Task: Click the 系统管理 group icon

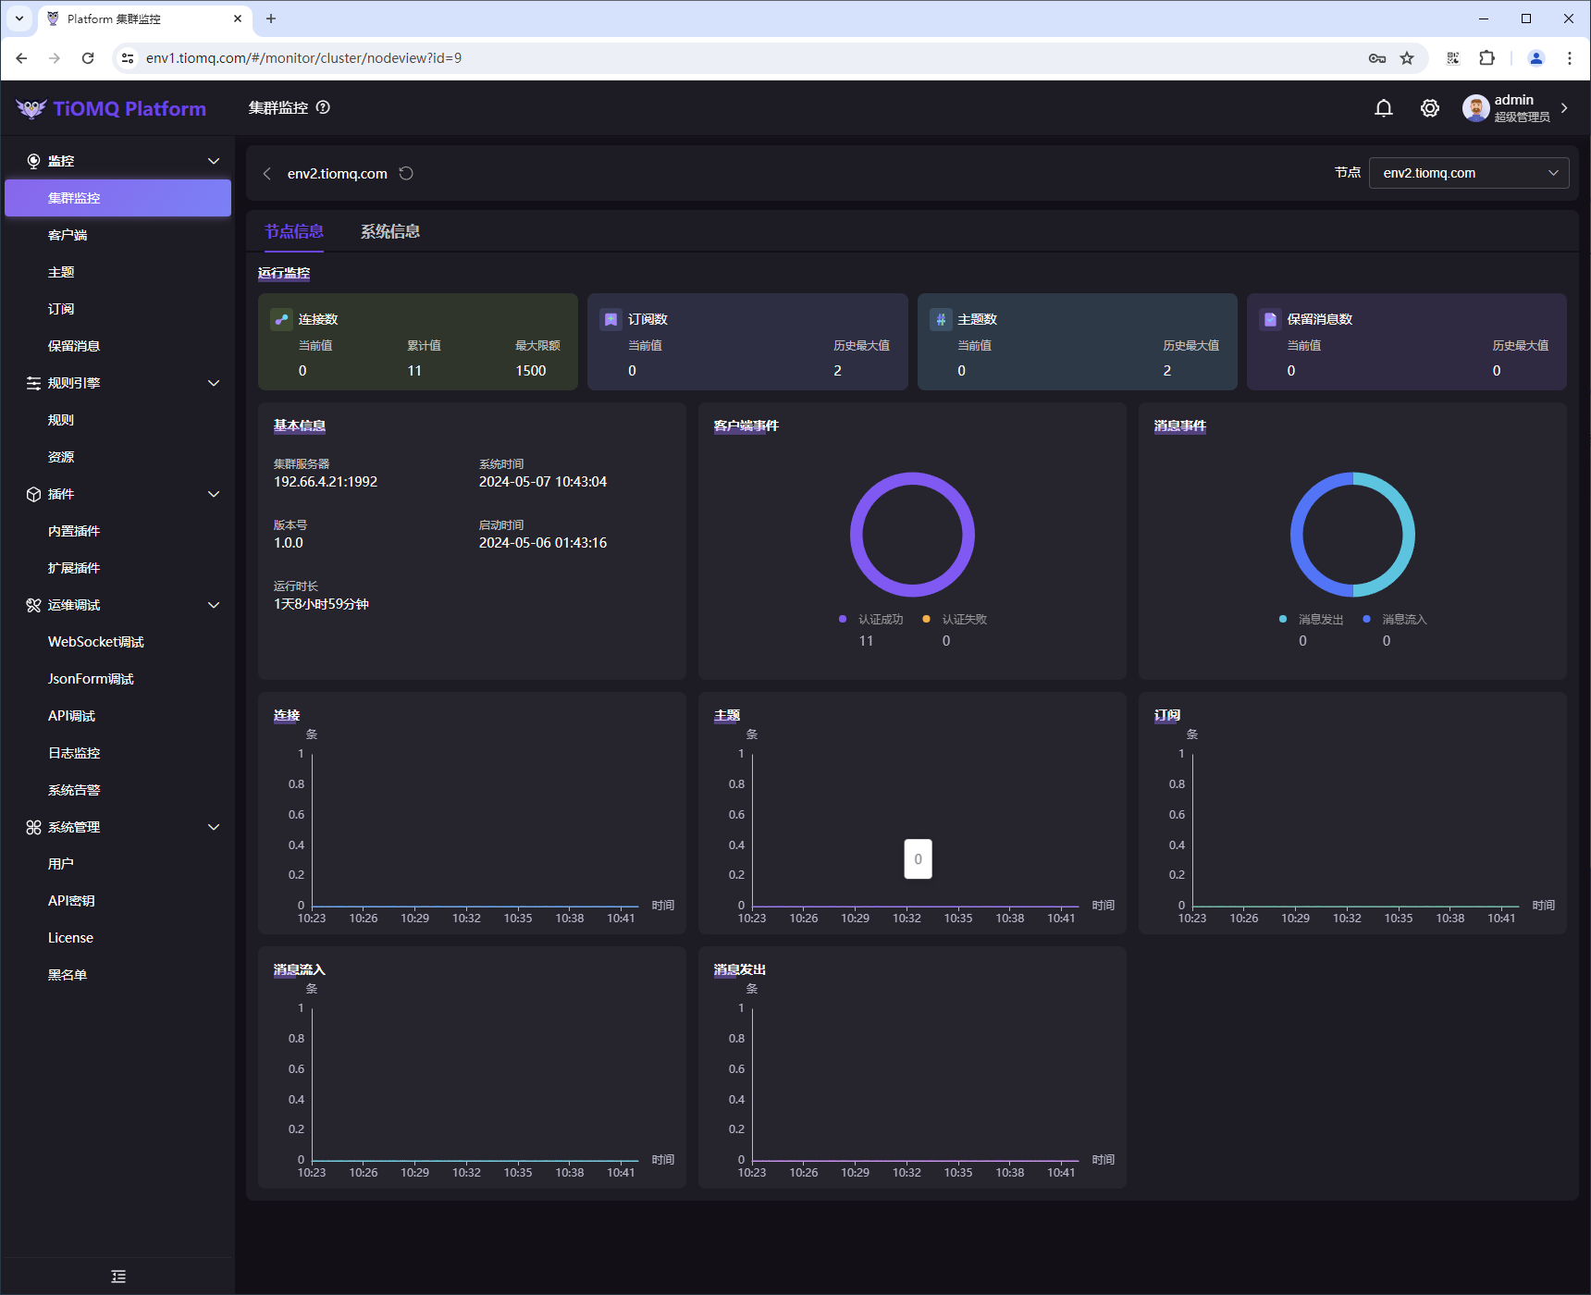Action: point(33,827)
